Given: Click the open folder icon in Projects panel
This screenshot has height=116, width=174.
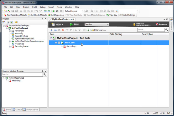Looking at the screenshot, I should [x=16, y=22].
